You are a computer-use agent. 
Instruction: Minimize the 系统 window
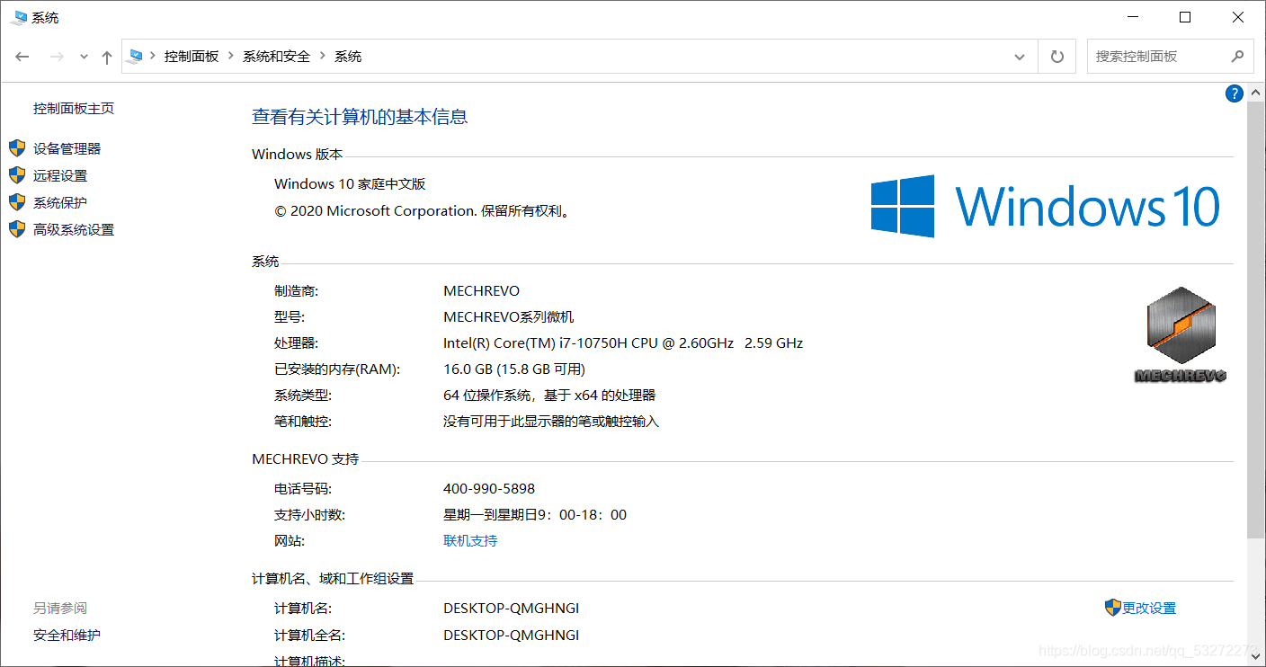[x=1132, y=17]
